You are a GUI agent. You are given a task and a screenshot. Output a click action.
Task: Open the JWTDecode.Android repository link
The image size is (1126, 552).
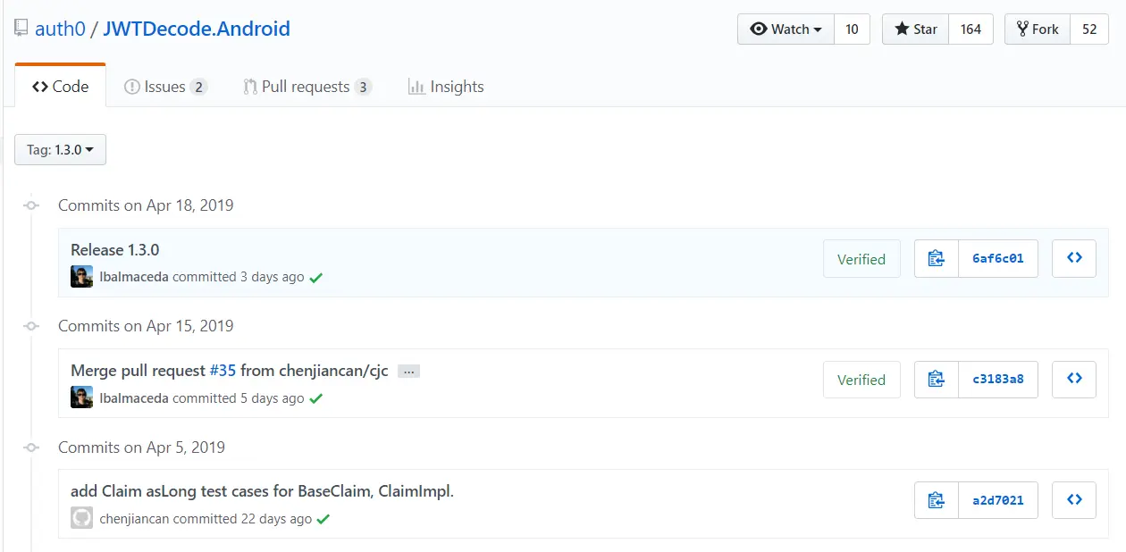coord(197,29)
